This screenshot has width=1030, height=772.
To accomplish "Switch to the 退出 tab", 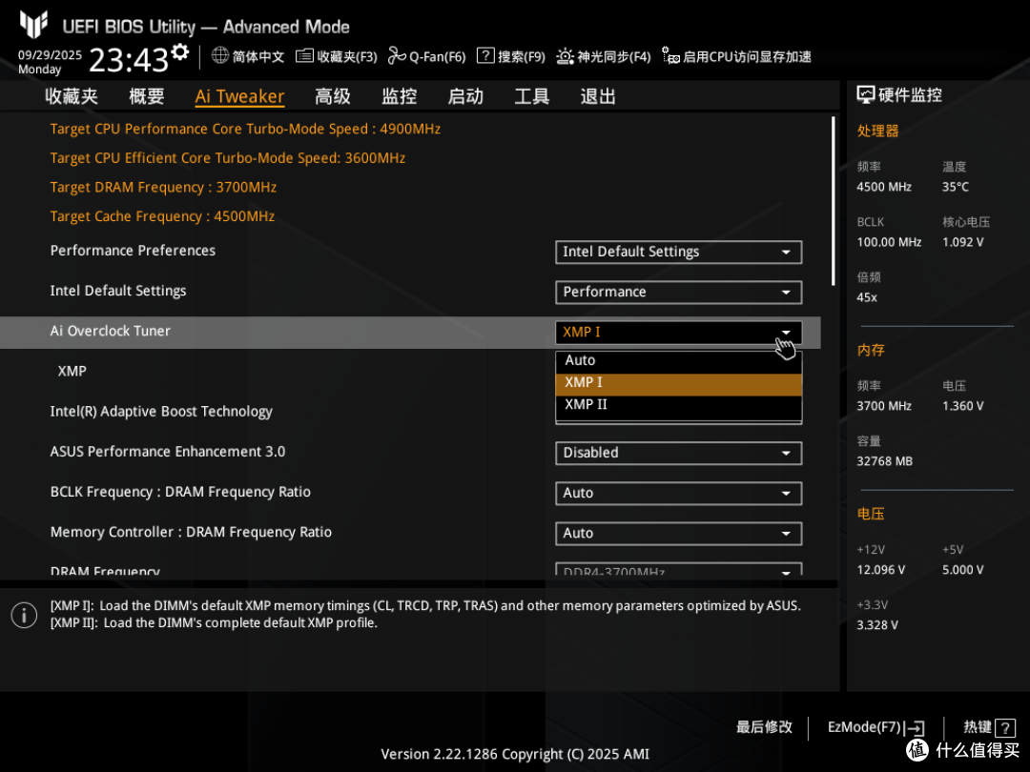I will click(x=598, y=96).
